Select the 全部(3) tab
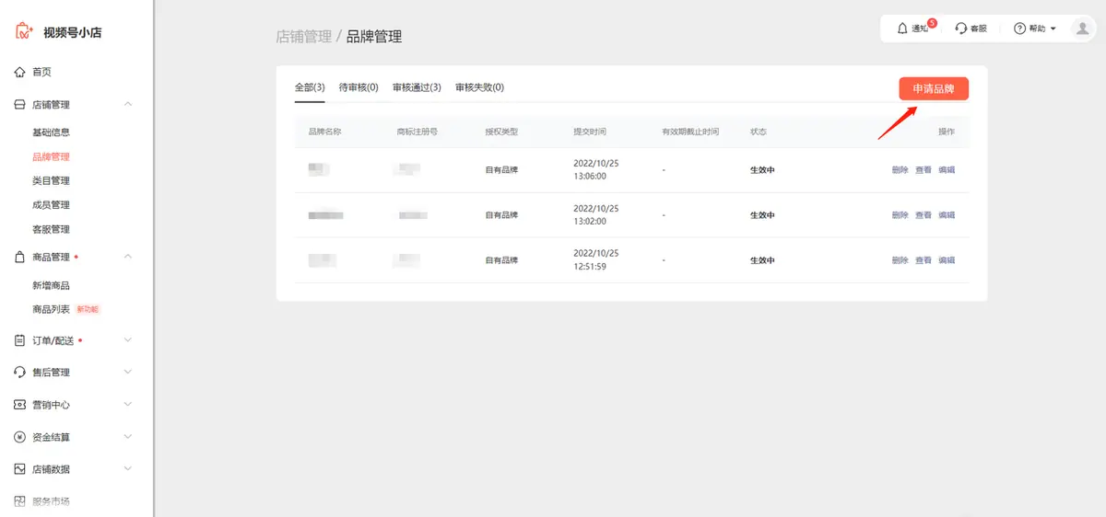Viewport: 1106px width, 517px height. pyautogui.click(x=310, y=87)
